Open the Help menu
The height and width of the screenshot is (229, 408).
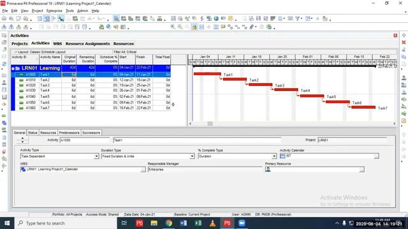(x=95, y=11)
